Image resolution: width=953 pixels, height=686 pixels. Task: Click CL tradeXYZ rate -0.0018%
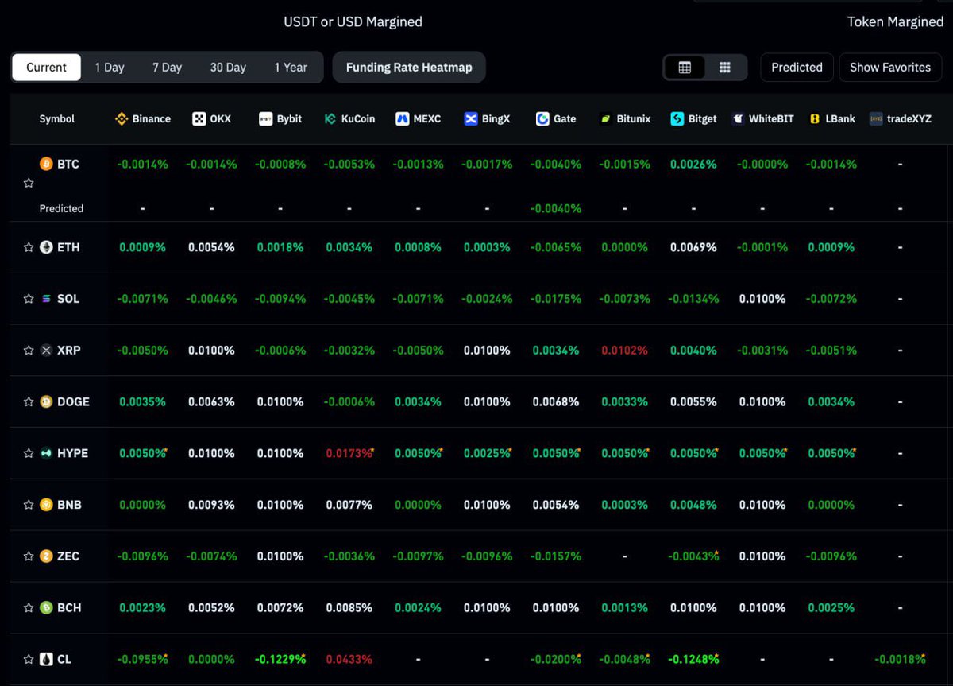tap(900, 659)
